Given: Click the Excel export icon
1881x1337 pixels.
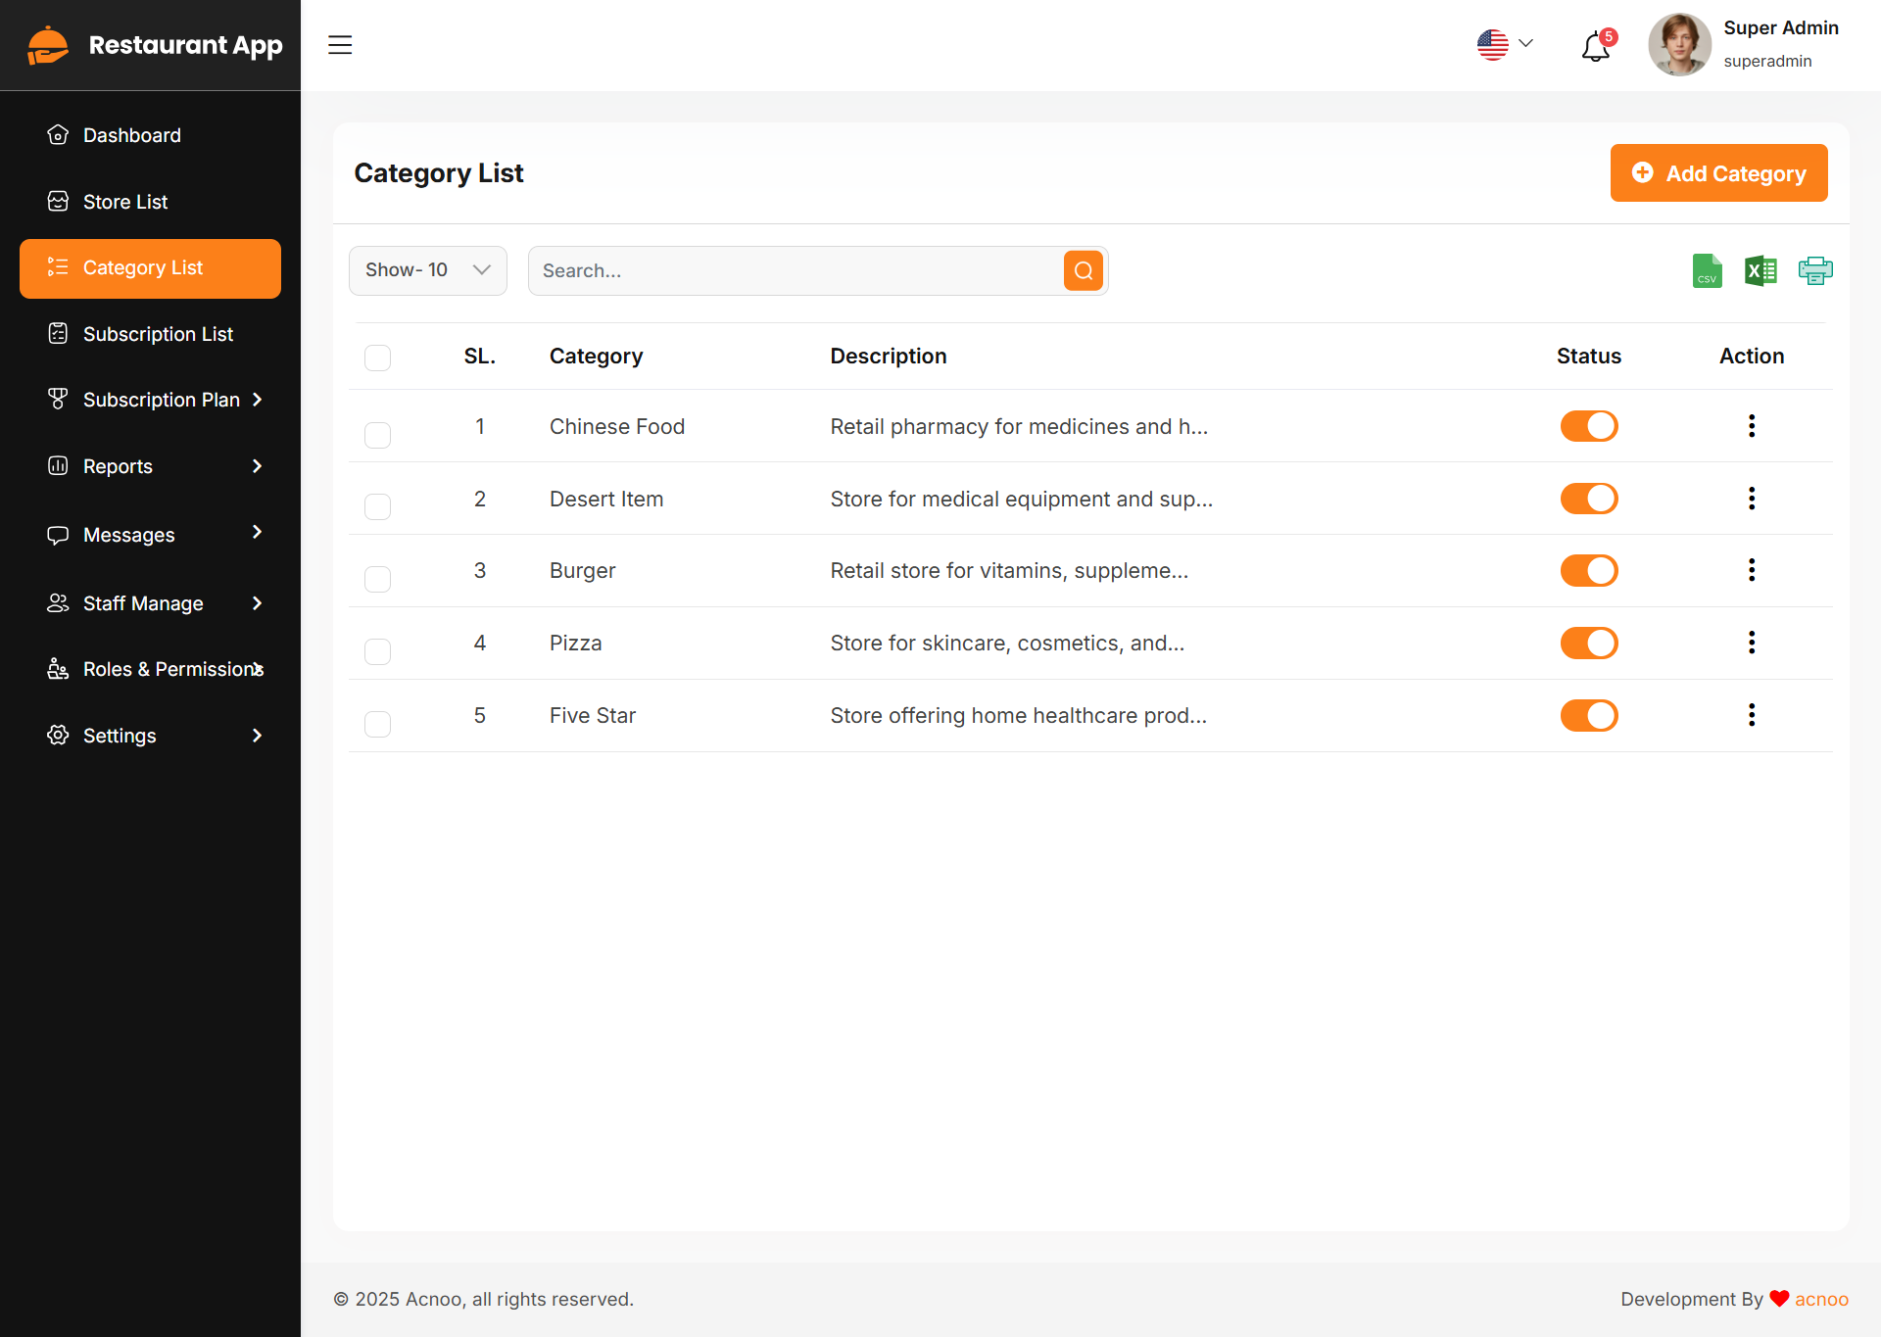Looking at the screenshot, I should [x=1760, y=270].
